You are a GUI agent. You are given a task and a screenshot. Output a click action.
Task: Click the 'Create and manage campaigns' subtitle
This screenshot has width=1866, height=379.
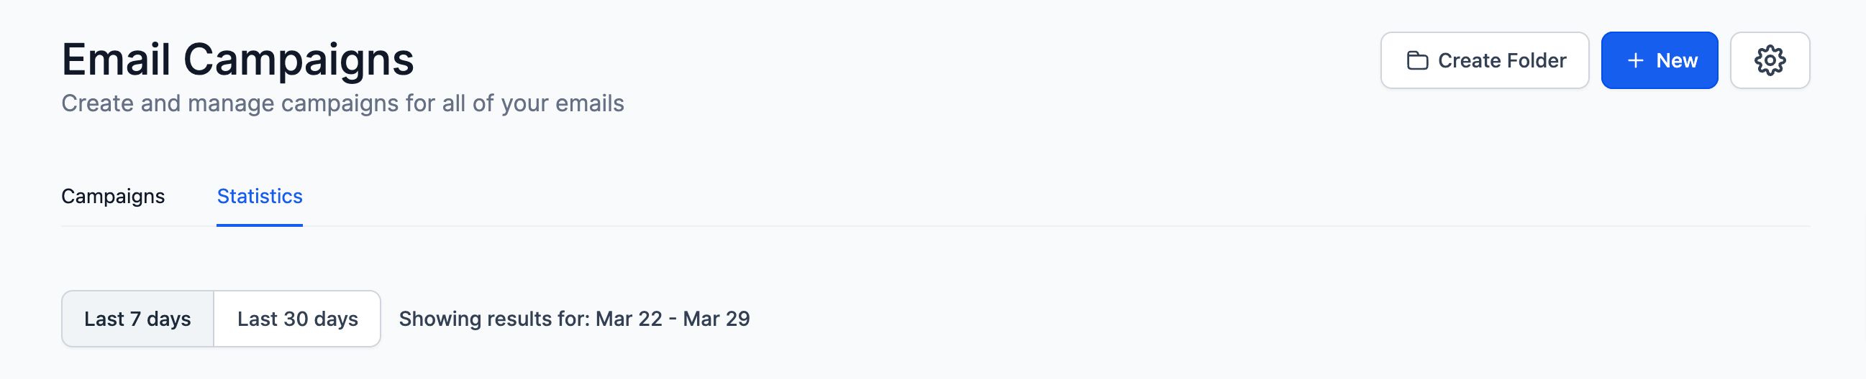pyautogui.click(x=342, y=103)
